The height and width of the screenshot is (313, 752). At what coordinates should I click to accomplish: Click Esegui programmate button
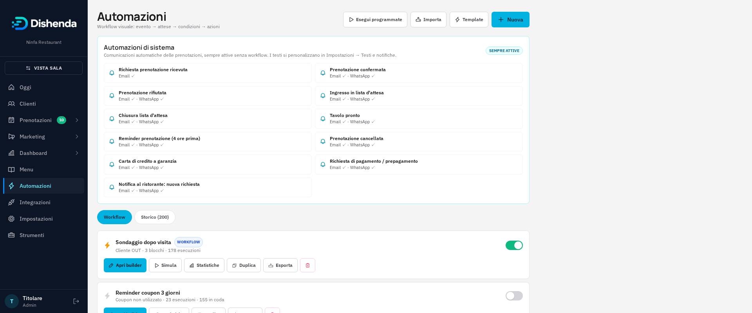pos(375,20)
